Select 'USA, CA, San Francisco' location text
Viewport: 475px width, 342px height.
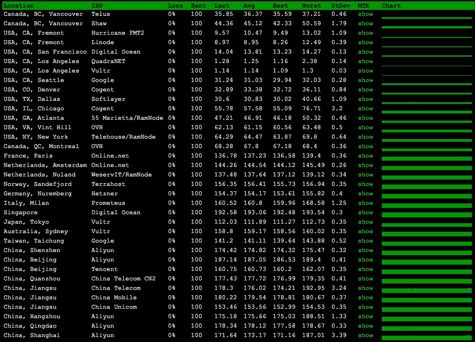pos(45,52)
